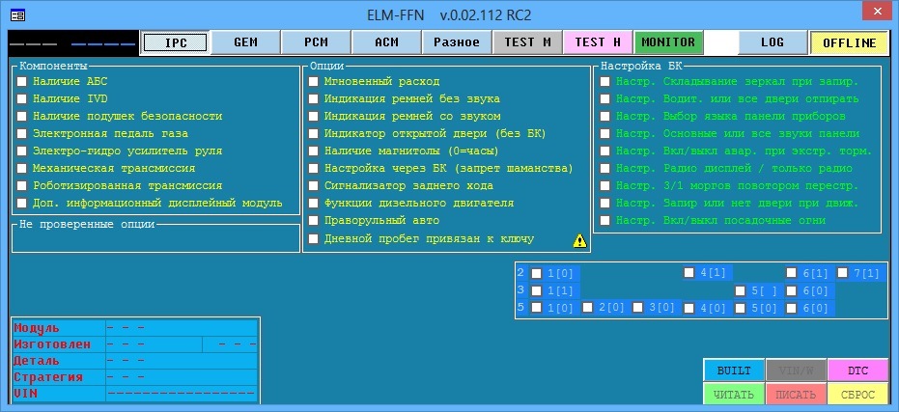Image resolution: width=899 pixels, height=412 pixels.
Task: Open the PCM module tab
Action: click(x=316, y=42)
